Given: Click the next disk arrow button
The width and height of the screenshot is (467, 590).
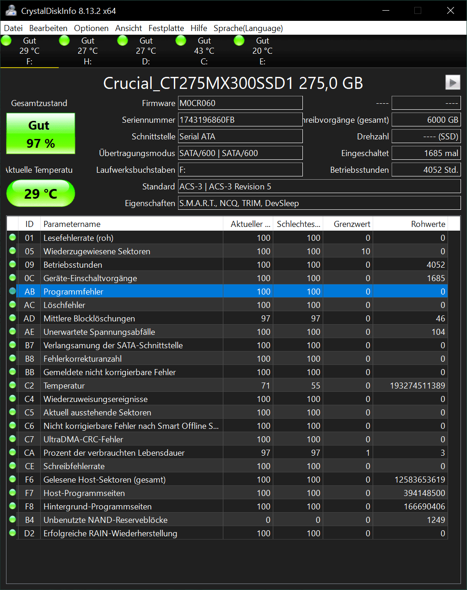Looking at the screenshot, I should pos(453,82).
